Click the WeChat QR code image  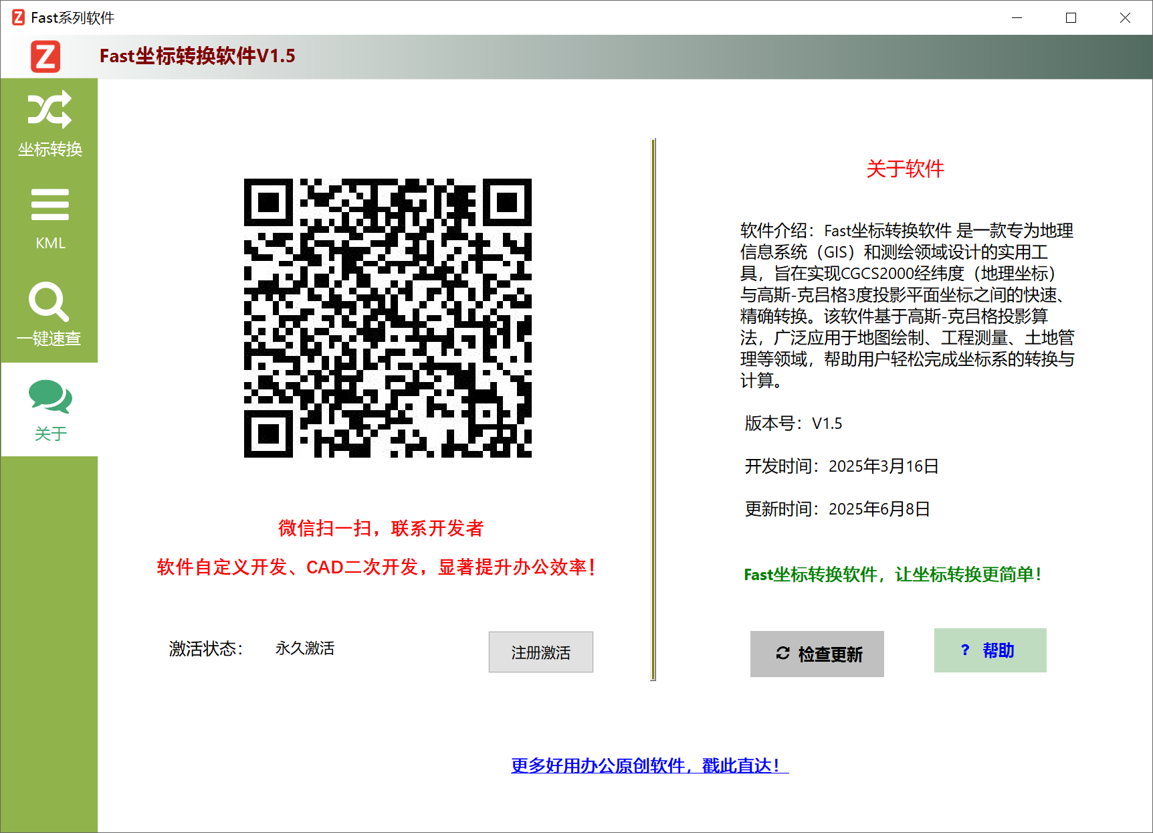(388, 318)
